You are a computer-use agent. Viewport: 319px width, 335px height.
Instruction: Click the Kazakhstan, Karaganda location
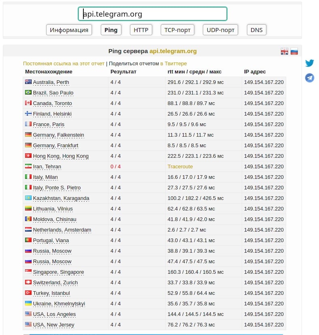point(61,198)
